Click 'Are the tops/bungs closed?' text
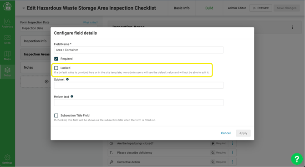The width and height of the screenshot is (305, 167). pyautogui.click(x=135, y=143)
